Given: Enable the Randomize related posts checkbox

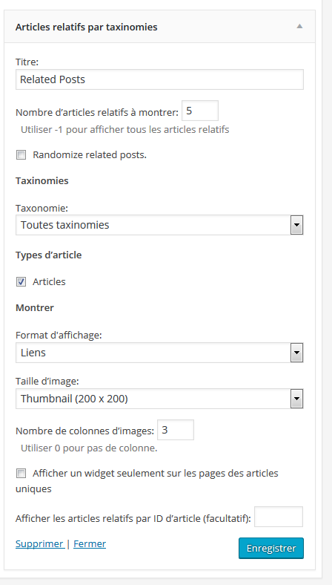Looking at the screenshot, I should [x=21, y=155].
